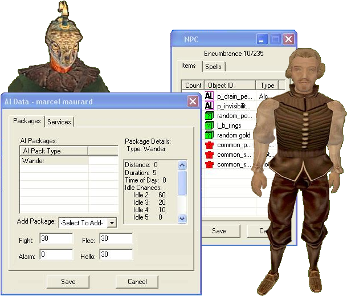Select the common_p... item row
347x296 pixels.
(x=230, y=145)
